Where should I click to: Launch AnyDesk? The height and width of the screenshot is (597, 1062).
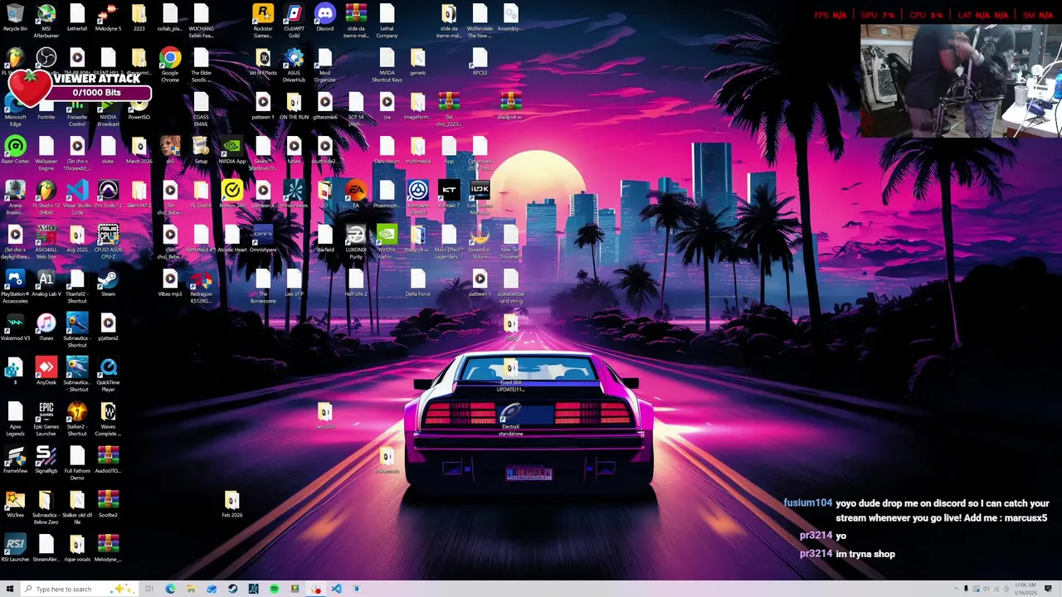[x=46, y=373]
